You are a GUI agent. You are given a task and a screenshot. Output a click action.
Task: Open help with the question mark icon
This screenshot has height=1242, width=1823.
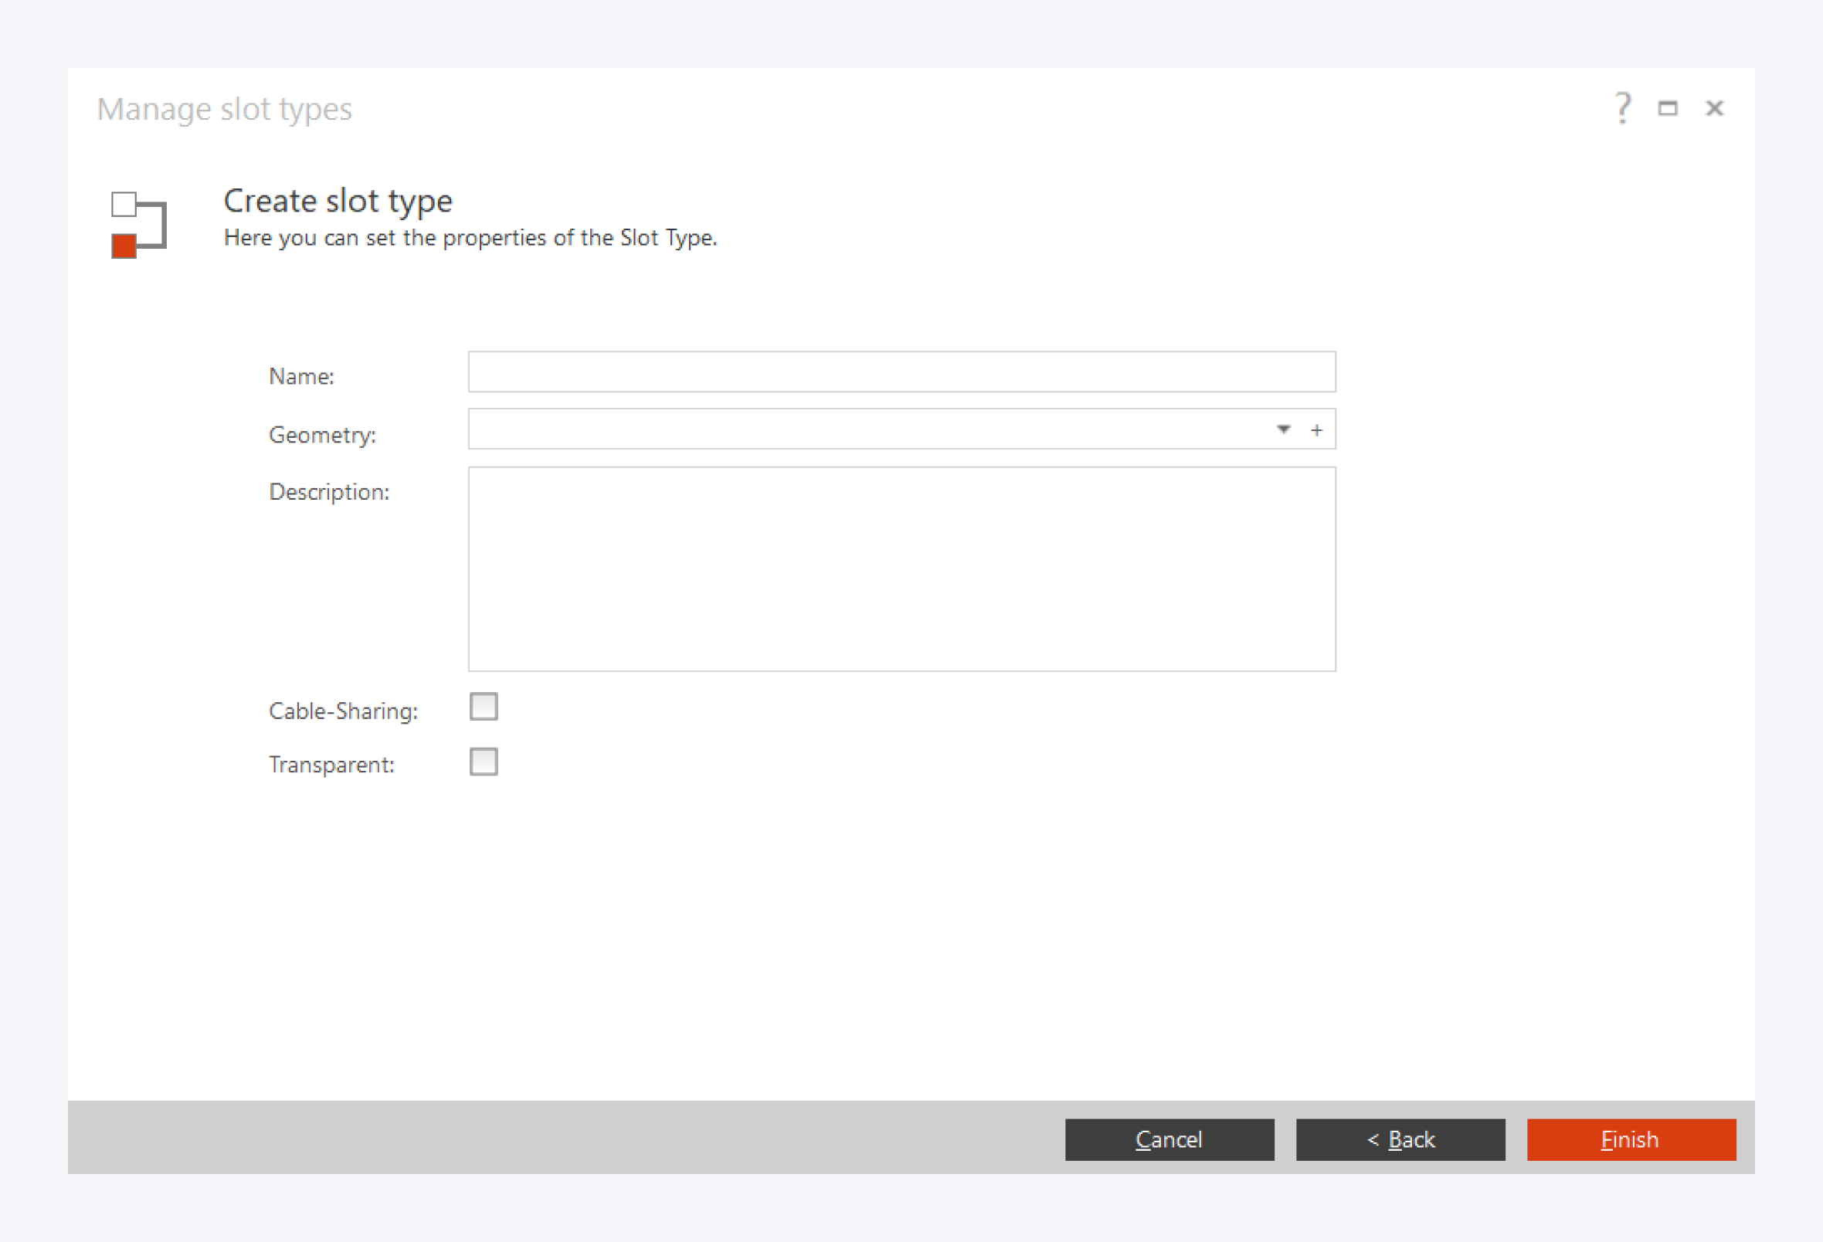pos(1623,108)
